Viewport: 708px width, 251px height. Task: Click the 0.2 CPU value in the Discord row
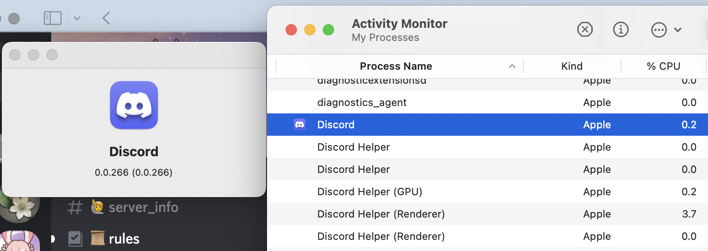(x=688, y=125)
